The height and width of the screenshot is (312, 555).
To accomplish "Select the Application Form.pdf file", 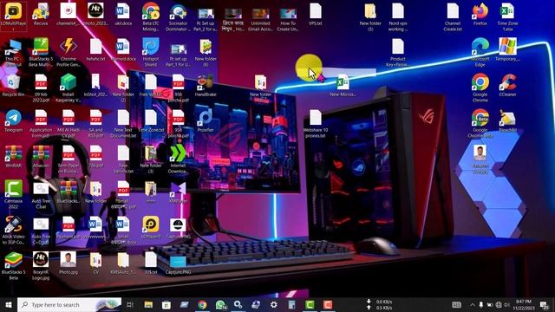I will (41, 123).
